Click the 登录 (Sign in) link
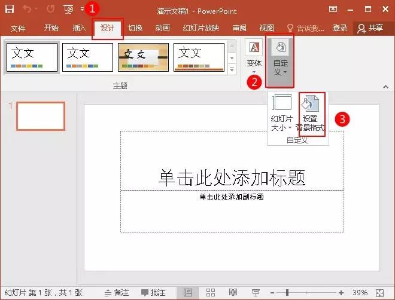The height and width of the screenshot is (300, 395). (x=340, y=28)
